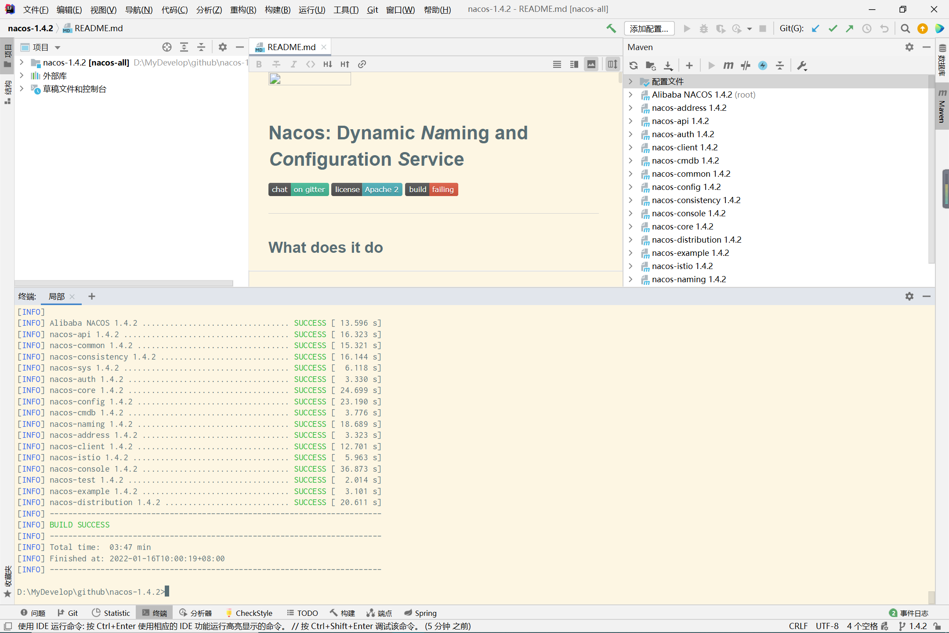Click Collapse All in Project panel

[x=201, y=47]
